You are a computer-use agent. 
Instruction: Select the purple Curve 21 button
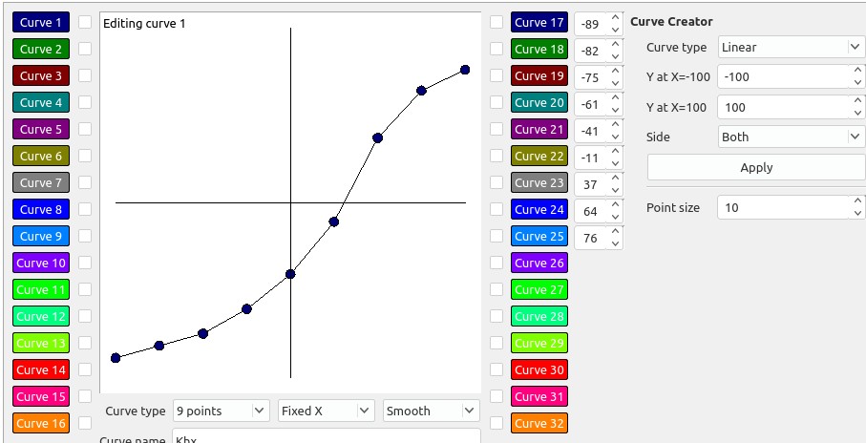pyautogui.click(x=539, y=129)
